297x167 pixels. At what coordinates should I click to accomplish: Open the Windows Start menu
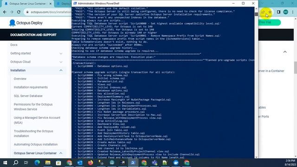[x=5, y=163]
